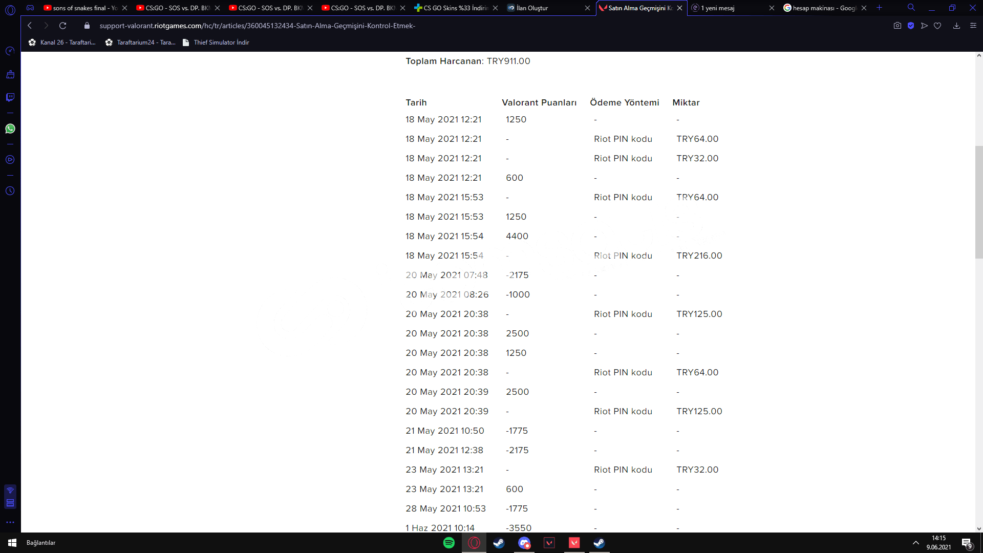Search open tabs with magnifier icon
The image size is (983, 553).
tap(911, 8)
